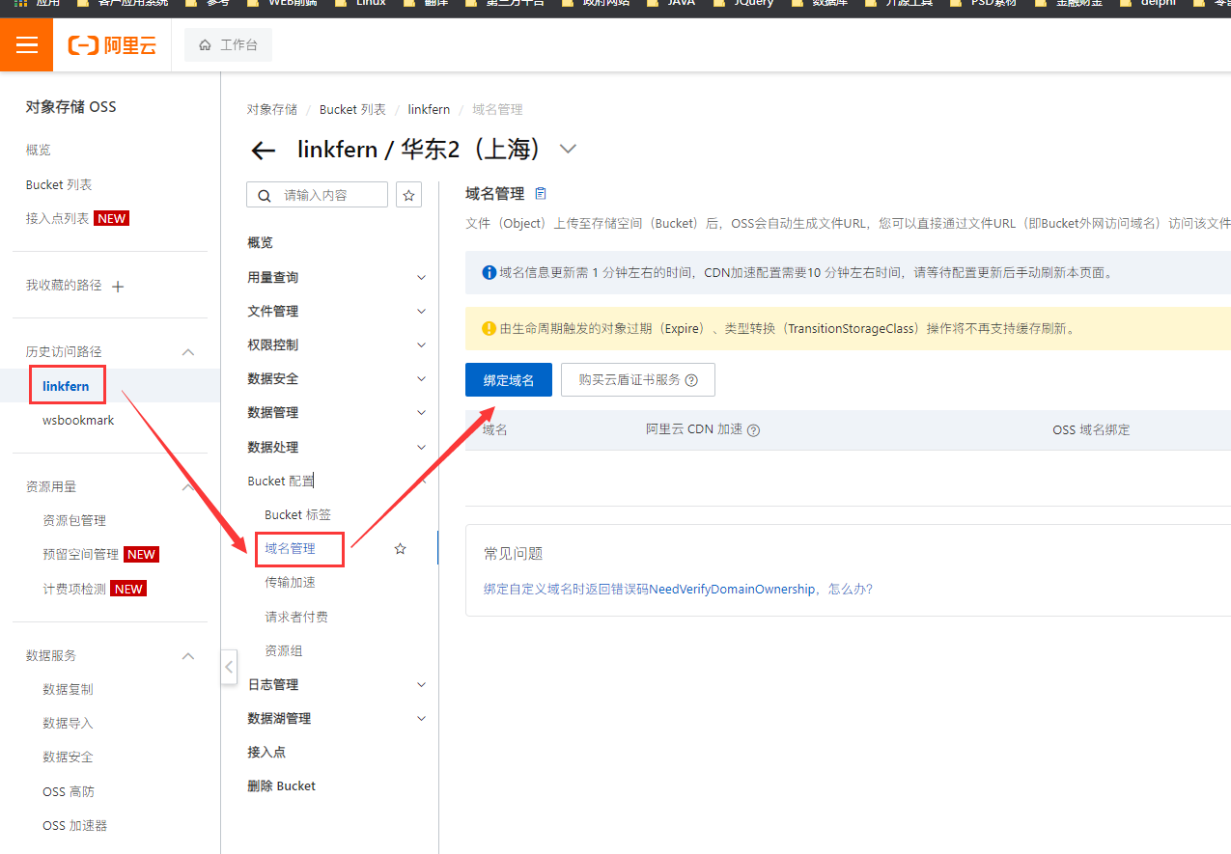Viewport: 1231px width, 854px height.
Task: Add a favorite path with the plus icon
Action: [118, 287]
